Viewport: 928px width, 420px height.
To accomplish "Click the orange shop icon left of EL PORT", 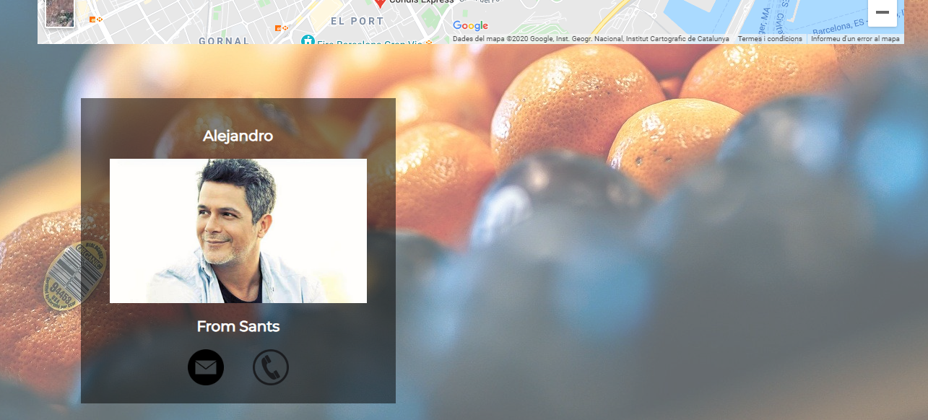I will (279, 27).
